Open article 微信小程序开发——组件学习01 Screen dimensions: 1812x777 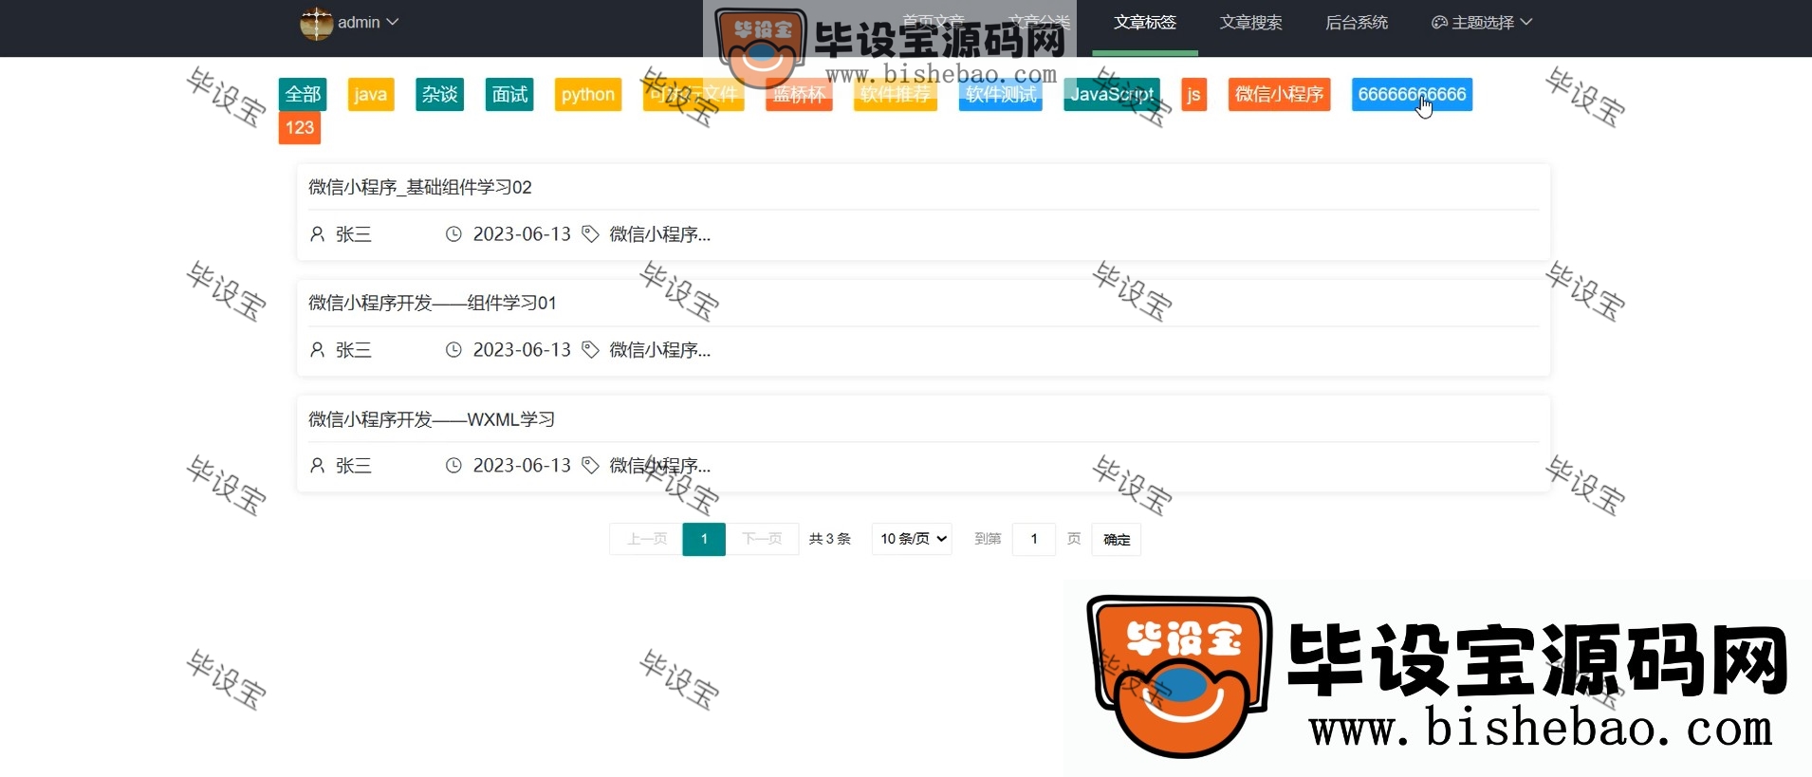pos(433,303)
